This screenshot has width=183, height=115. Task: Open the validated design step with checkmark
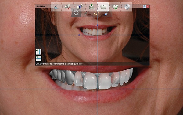(115, 7)
